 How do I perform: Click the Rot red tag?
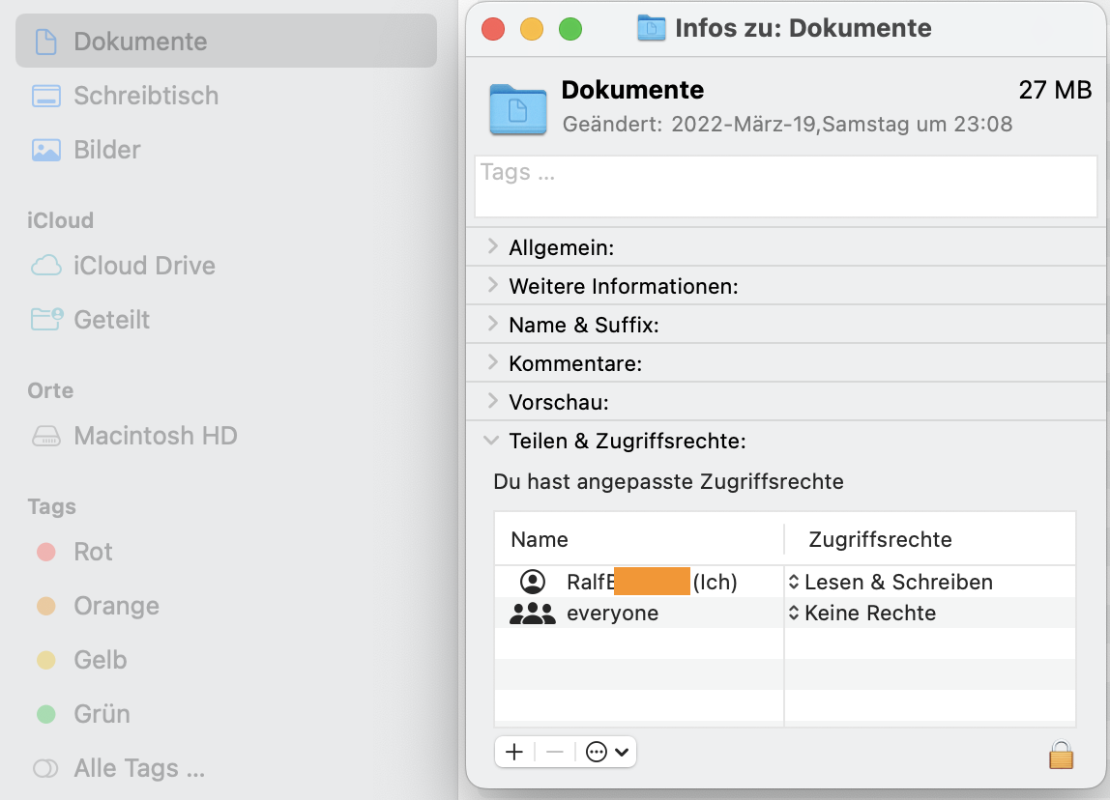click(93, 552)
